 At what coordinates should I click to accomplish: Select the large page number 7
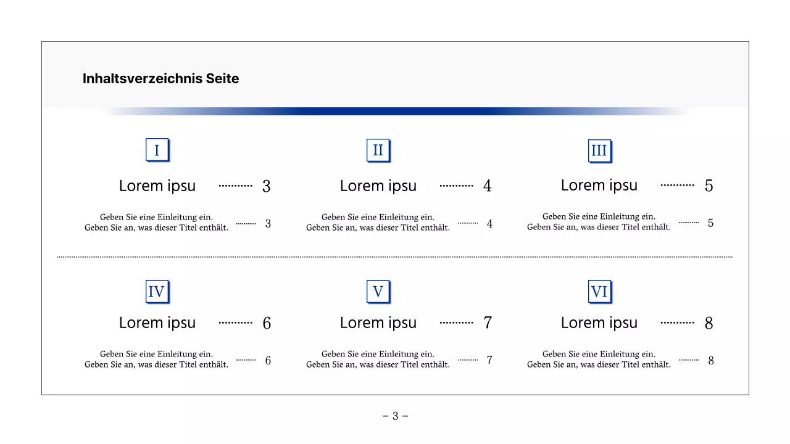click(488, 323)
